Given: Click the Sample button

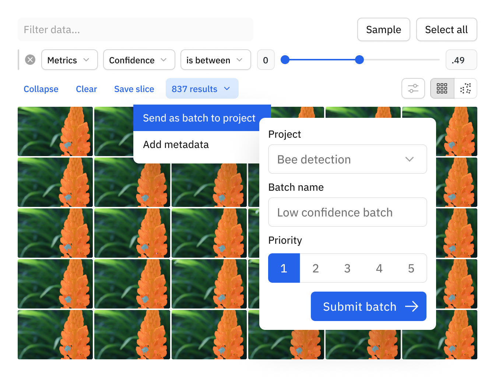Looking at the screenshot, I should (x=384, y=29).
